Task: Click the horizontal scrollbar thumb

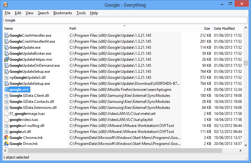Action: [115, 151]
